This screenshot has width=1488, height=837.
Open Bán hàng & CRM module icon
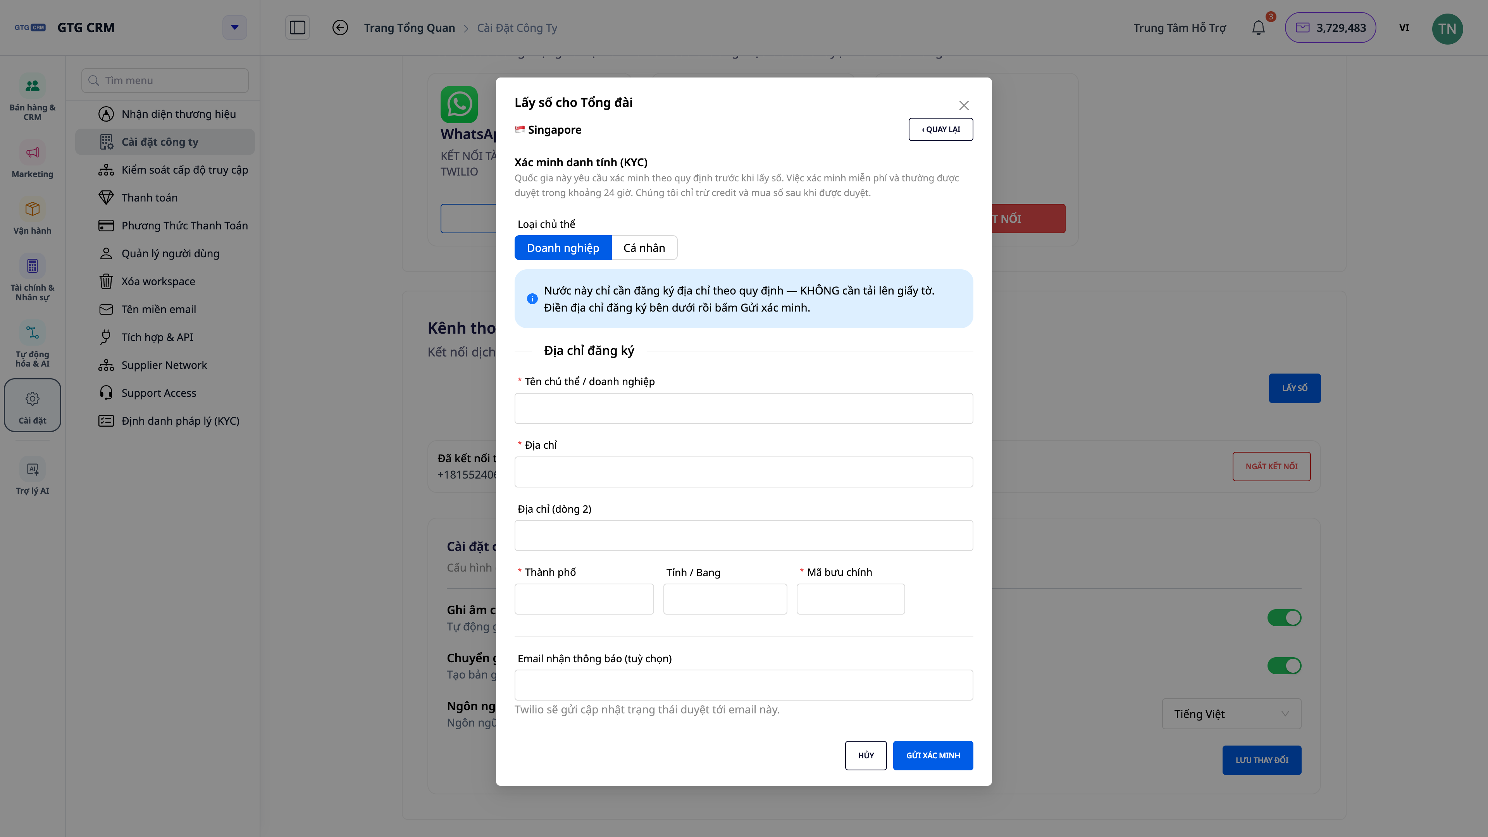32,86
